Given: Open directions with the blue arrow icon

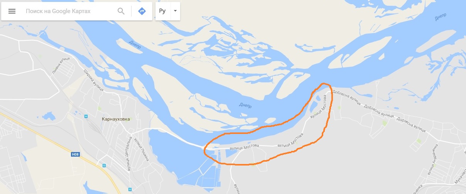Looking at the screenshot, I should pyautogui.click(x=142, y=11).
